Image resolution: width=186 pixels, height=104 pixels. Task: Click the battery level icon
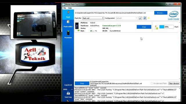(92, 31)
